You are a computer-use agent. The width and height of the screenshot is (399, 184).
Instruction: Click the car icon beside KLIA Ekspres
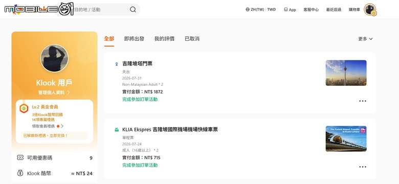[x=117, y=130]
